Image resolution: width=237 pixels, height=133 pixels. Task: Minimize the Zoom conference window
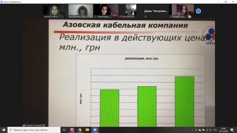(218, 2)
